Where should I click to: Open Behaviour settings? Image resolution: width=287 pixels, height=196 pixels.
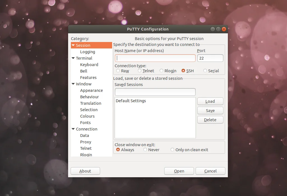[89, 97]
